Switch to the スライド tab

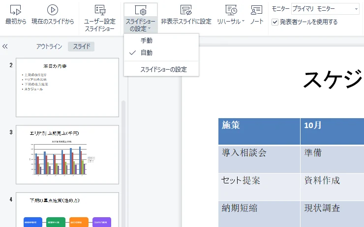point(81,47)
